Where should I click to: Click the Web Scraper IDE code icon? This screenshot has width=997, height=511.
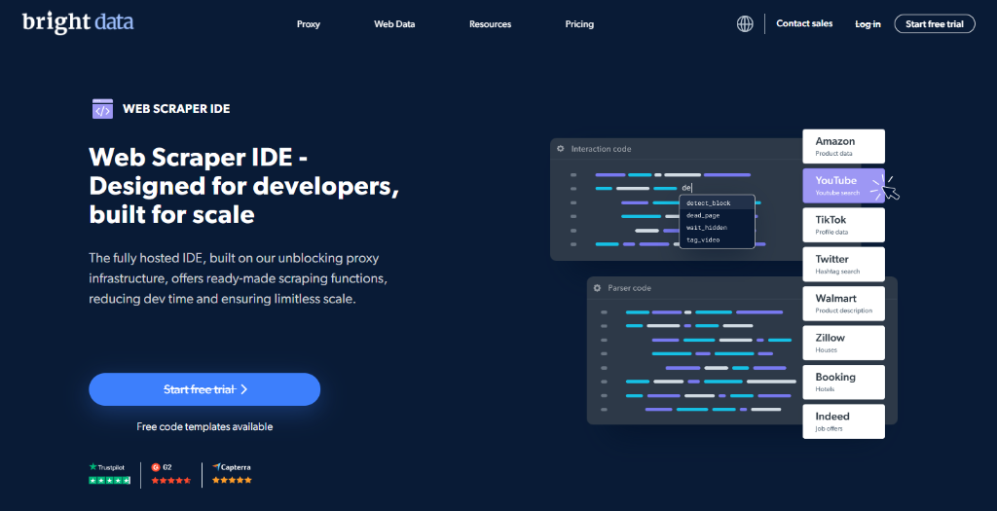click(102, 109)
